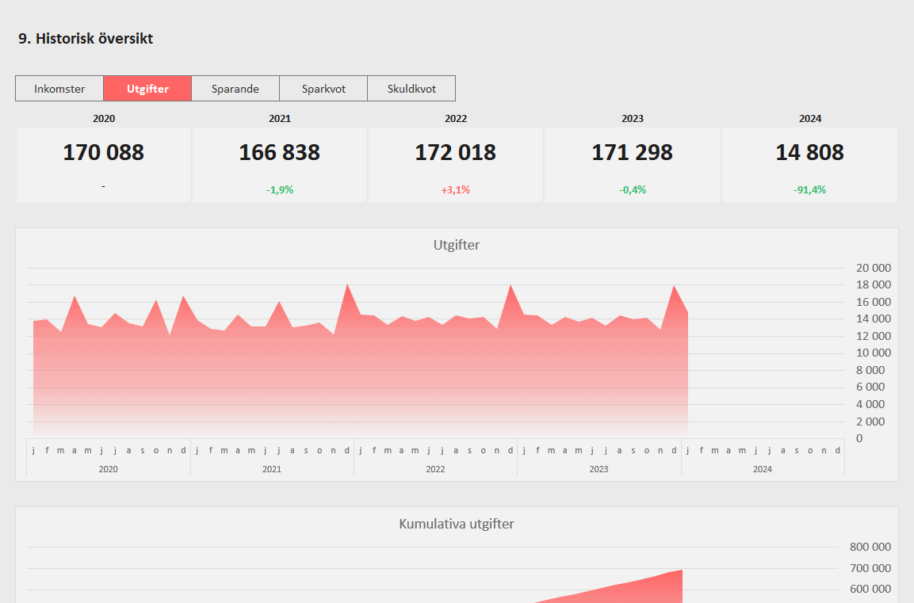Screen dimensions: 914x603
Task: Click the -0,4% change under 2023
Action: click(x=633, y=190)
